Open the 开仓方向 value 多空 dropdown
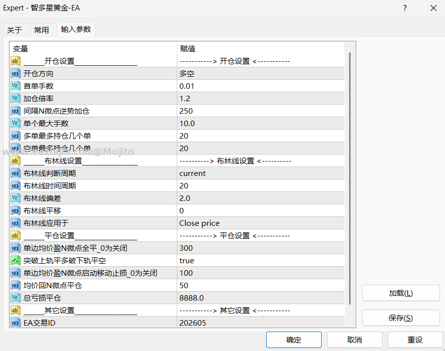 [x=261, y=74]
